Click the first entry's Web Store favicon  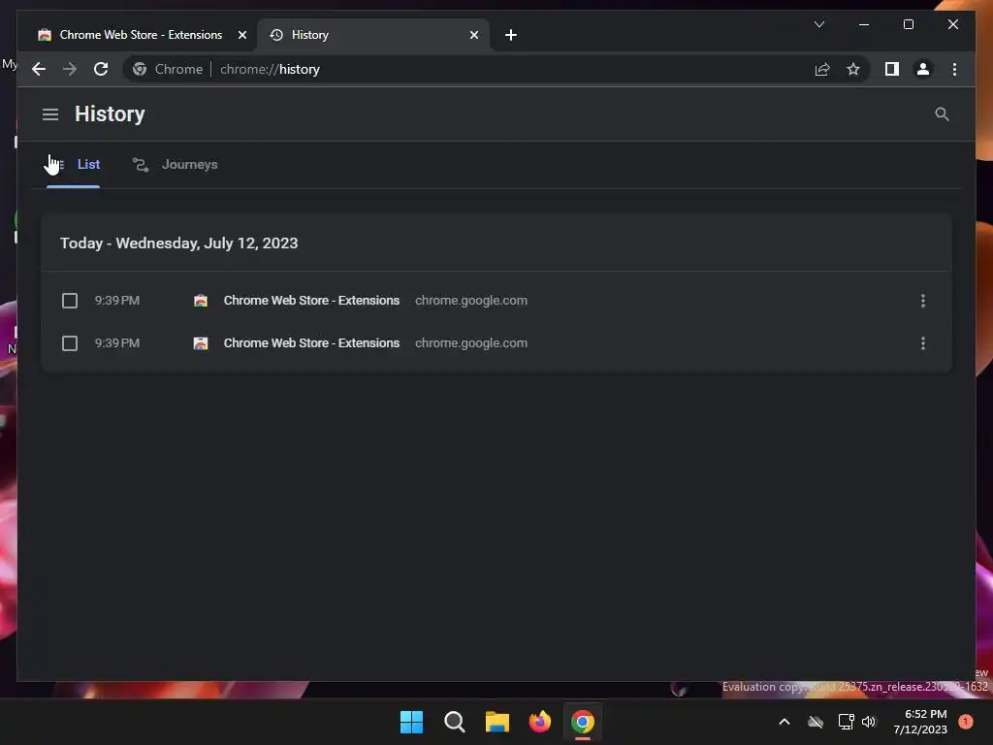click(x=201, y=301)
